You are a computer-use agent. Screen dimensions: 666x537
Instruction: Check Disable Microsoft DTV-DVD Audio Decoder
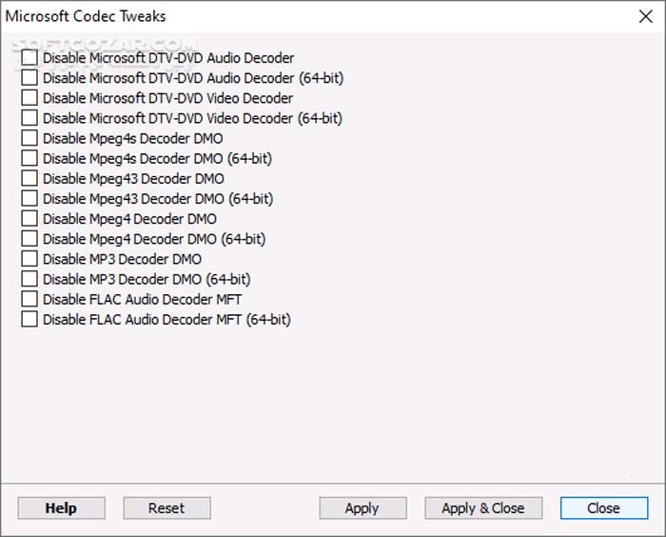coord(29,58)
